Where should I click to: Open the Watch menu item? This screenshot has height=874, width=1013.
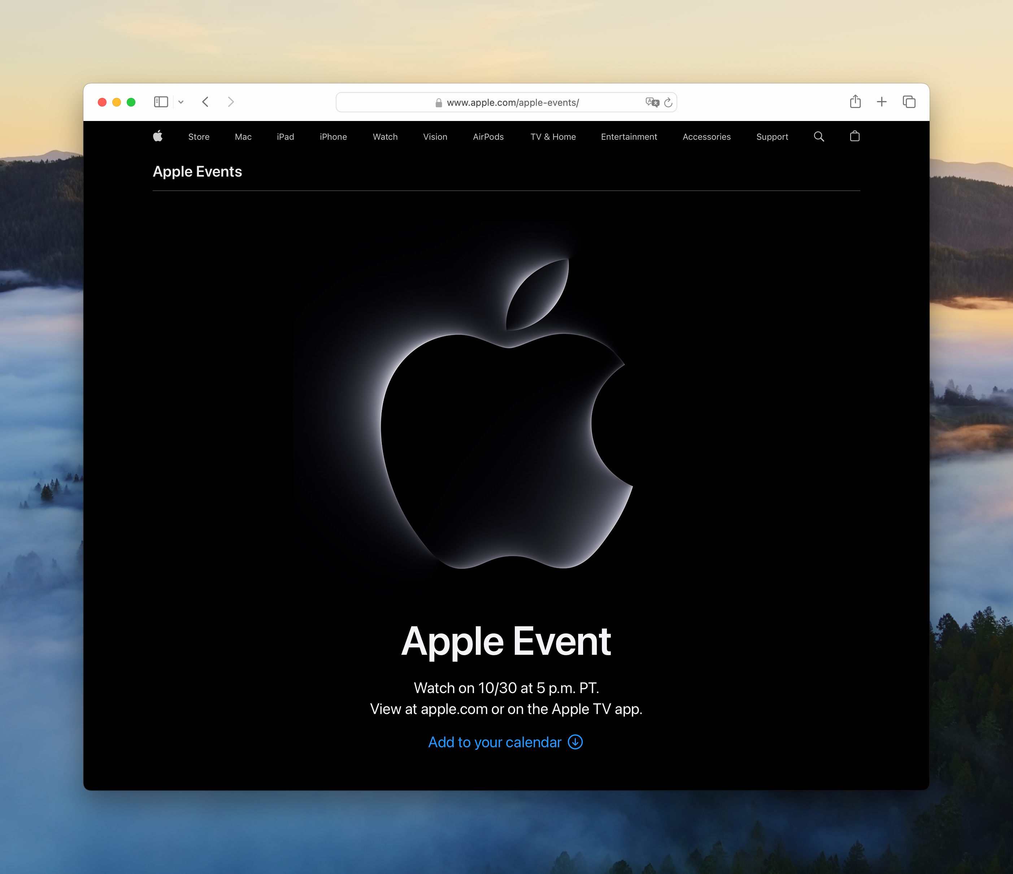[x=385, y=137]
